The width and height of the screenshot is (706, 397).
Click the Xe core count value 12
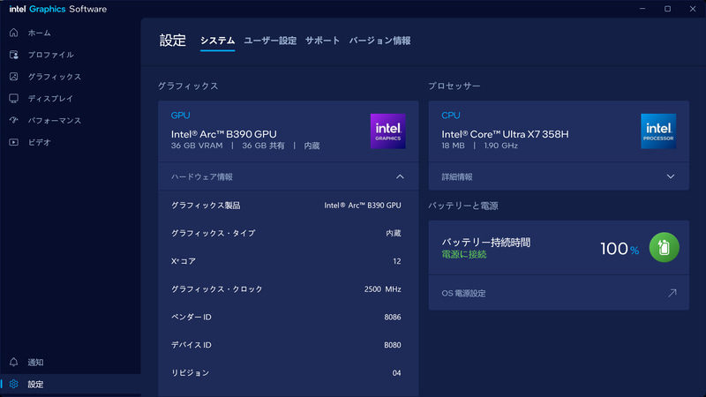(x=396, y=261)
